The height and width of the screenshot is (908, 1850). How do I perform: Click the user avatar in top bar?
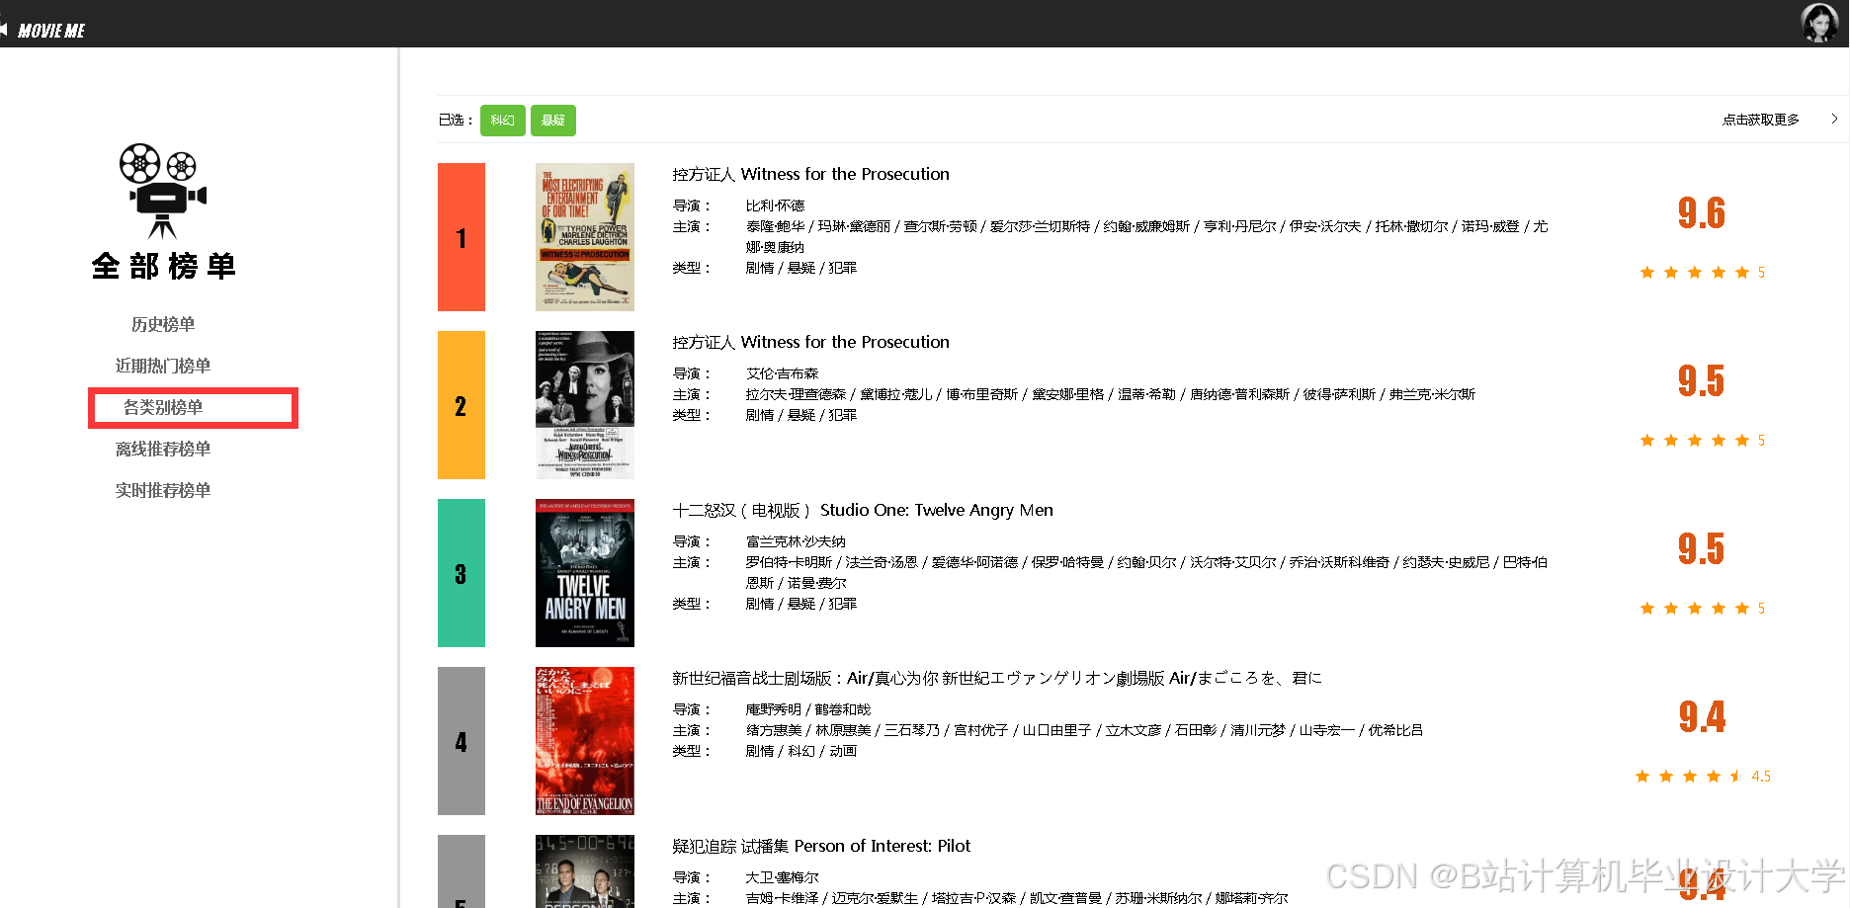point(1819,23)
